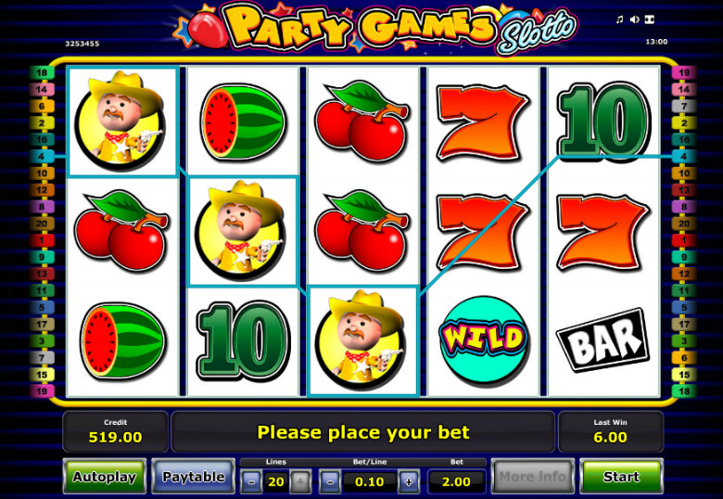The width and height of the screenshot is (723, 499).
Task: Select the WILD symbol on reel four
Action: point(483,340)
